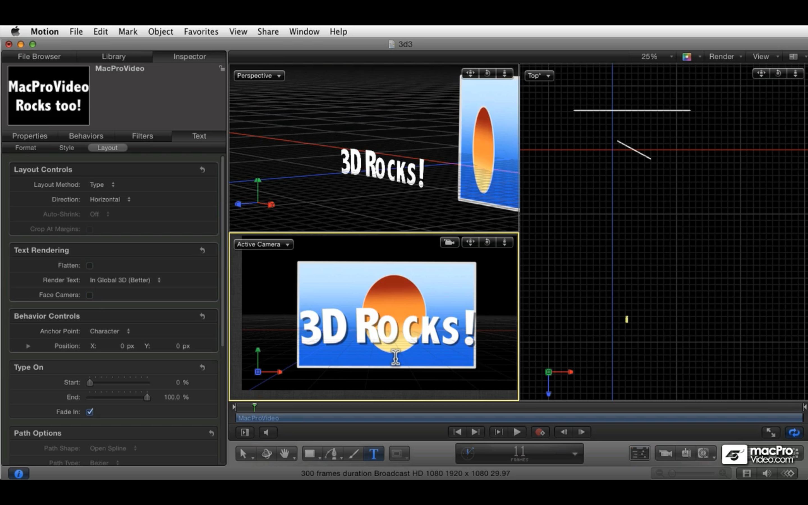This screenshot has height=505, width=808.
Task: Open the Behaviors tab
Action: click(x=86, y=136)
